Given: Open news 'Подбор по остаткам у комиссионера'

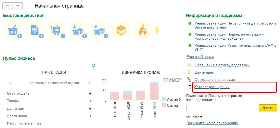Looking at the screenshot, I should pos(230,36).
